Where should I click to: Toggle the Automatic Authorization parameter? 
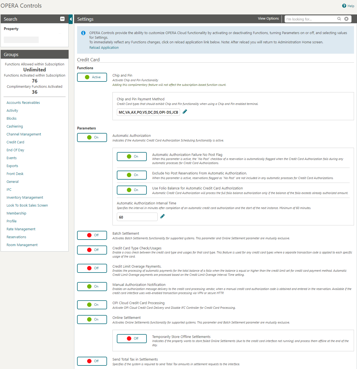(92, 137)
